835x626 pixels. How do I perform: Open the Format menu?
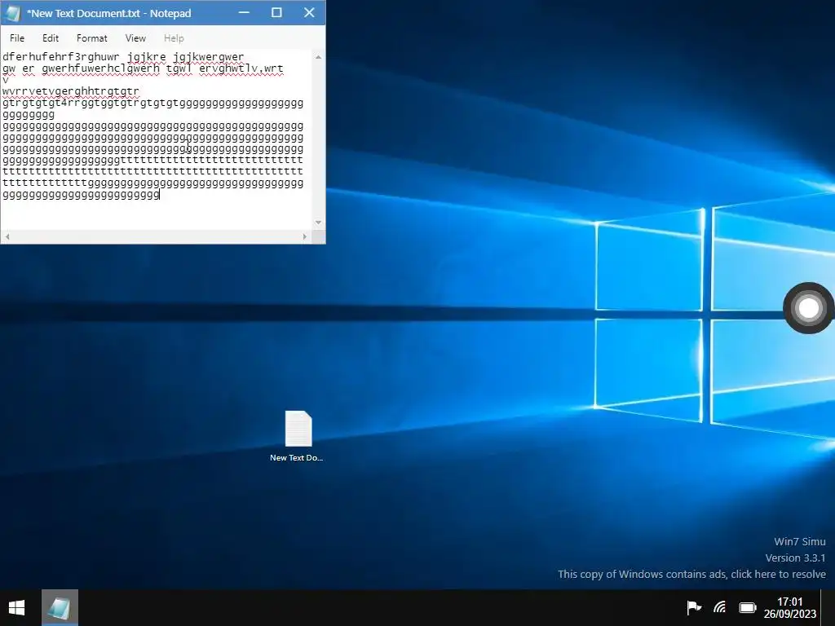click(91, 38)
